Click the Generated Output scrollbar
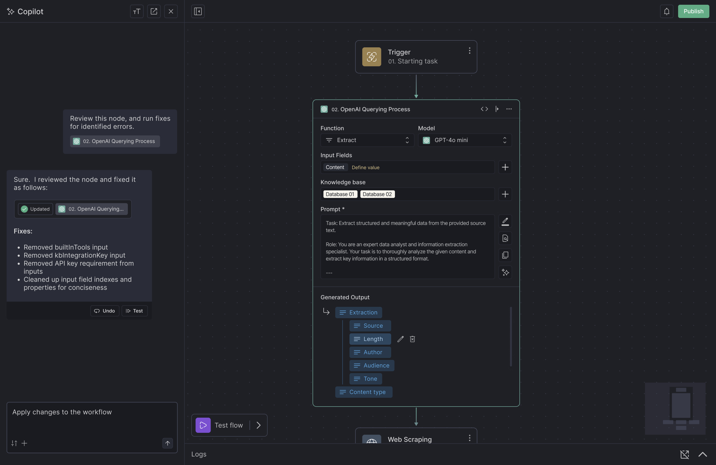 tap(510, 337)
